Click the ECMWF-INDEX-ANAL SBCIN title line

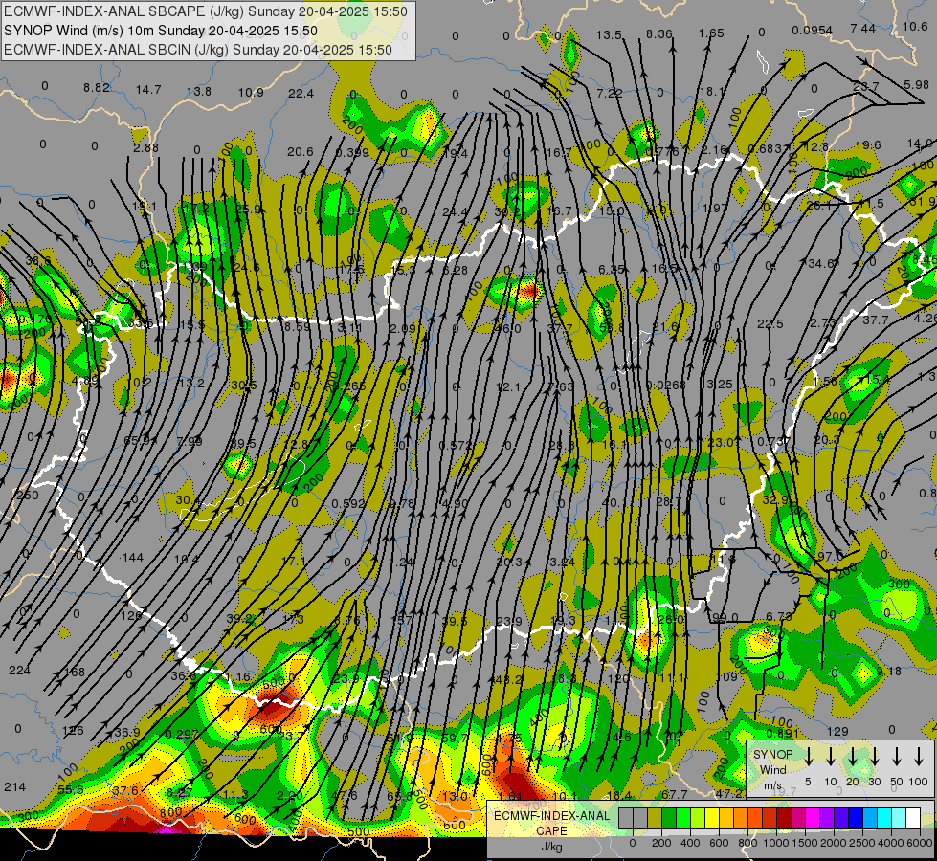(x=198, y=50)
